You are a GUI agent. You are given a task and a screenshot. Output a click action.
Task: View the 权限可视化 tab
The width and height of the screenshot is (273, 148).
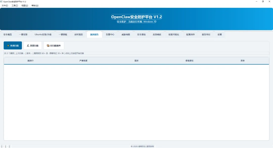(174, 34)
